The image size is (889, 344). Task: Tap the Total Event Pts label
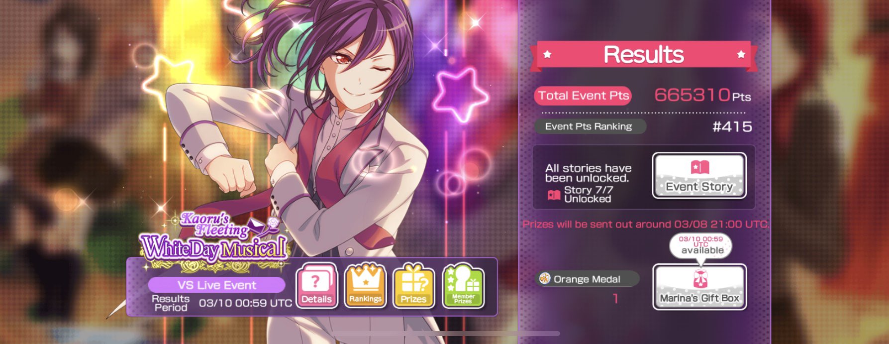pyautogui.click(x=583, y=96)
